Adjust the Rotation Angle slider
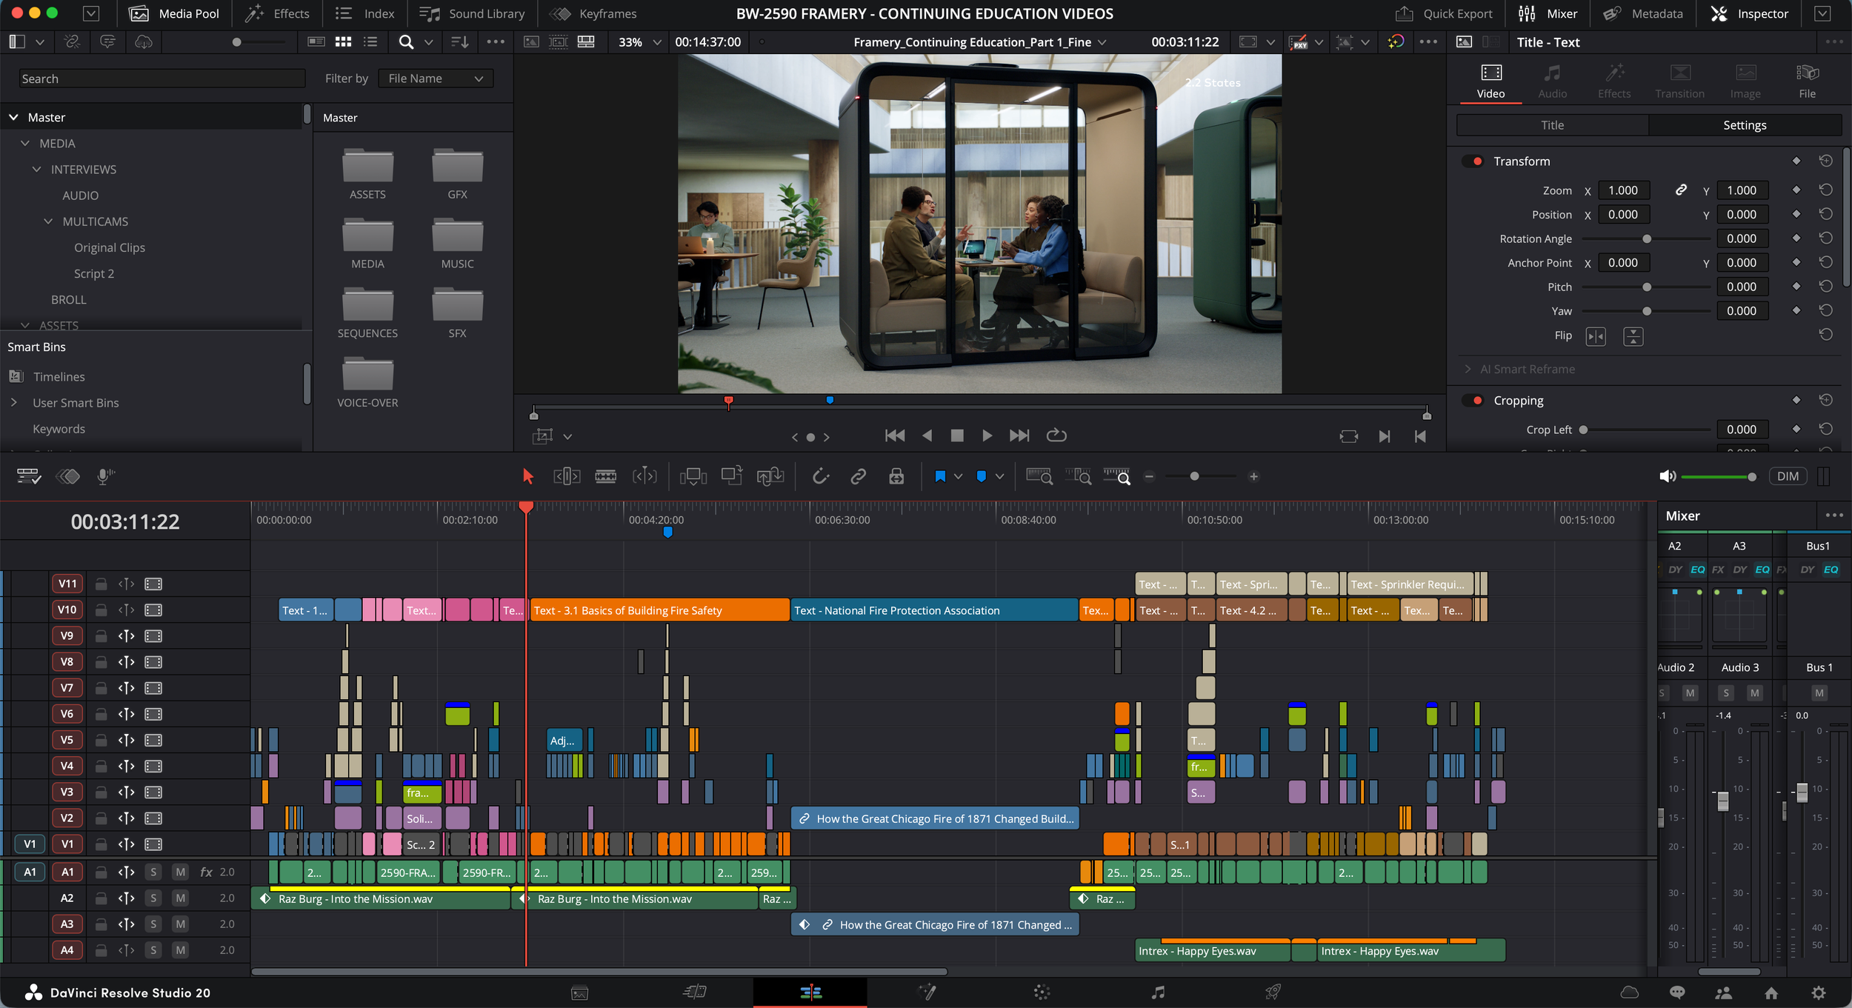This screenshot has height=1008, width=1852. click(1646, 239)
